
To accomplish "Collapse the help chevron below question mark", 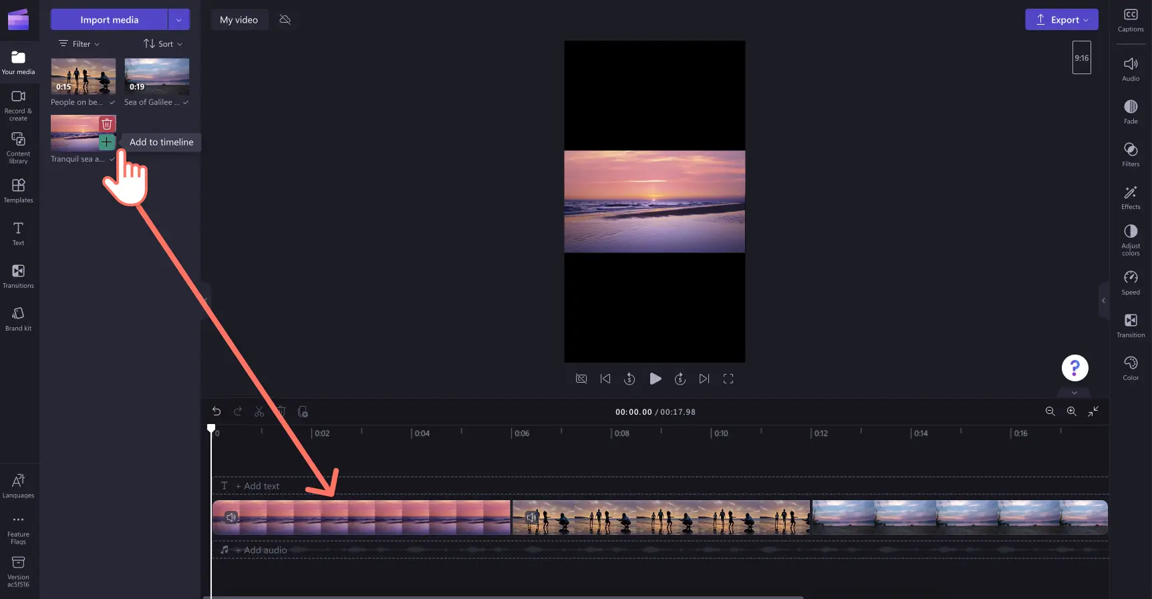I will coord(1074,393).
